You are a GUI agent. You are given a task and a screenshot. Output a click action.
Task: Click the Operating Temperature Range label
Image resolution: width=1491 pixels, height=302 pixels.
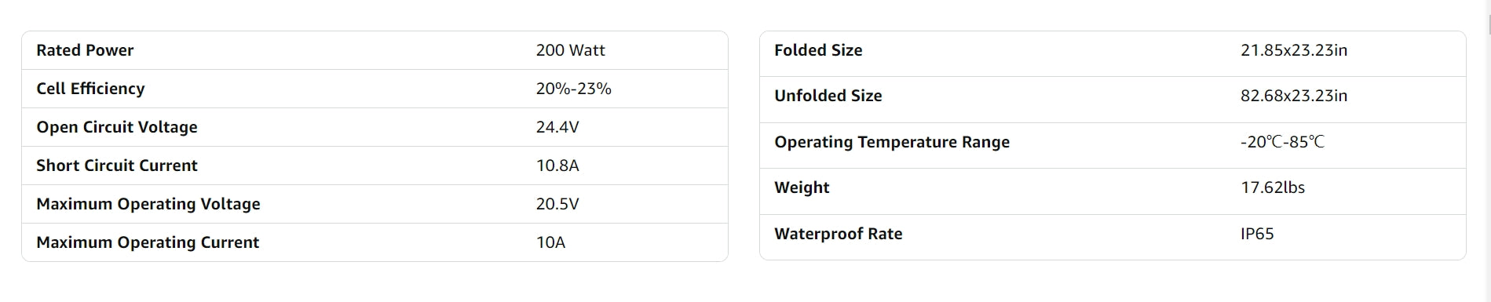892,142
